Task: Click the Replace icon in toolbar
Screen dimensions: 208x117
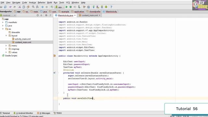Action: pyautogui.click(x=37, y=7)
